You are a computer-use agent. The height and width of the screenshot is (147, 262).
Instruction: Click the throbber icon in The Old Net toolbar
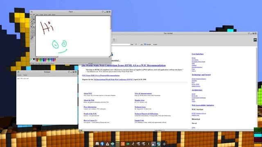tap(255, 40)
